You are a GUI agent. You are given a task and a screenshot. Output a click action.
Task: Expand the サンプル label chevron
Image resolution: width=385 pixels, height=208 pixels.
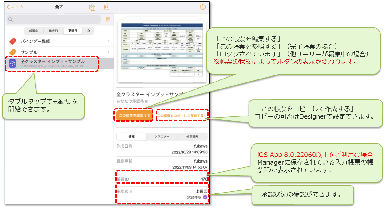coord(109,52)
